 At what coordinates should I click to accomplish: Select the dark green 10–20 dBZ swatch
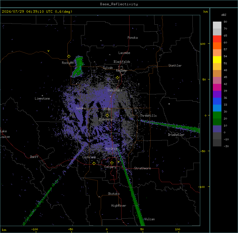[x=217, y=122]
